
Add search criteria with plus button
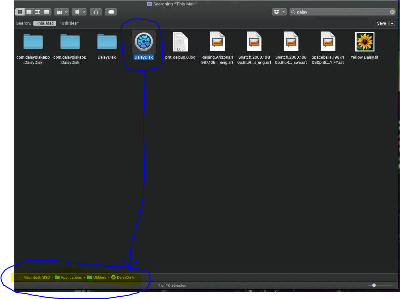(x=392, y=23)
